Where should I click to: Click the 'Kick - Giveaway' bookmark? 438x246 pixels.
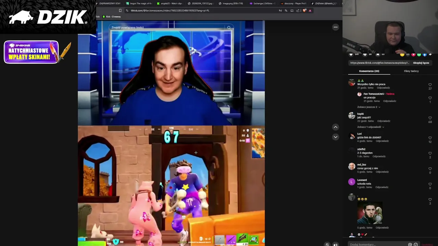112,16
